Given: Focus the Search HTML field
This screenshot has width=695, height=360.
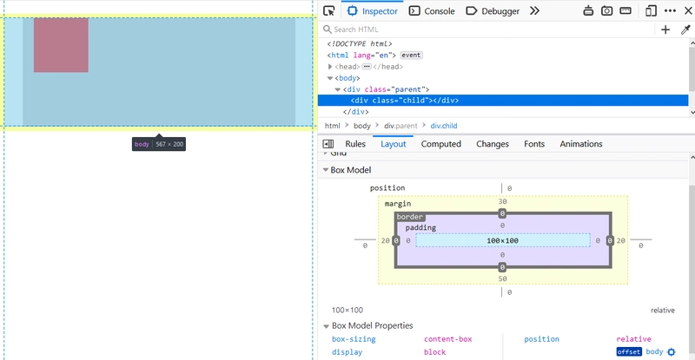Looking at the screenshot, I should coord(486,29).
